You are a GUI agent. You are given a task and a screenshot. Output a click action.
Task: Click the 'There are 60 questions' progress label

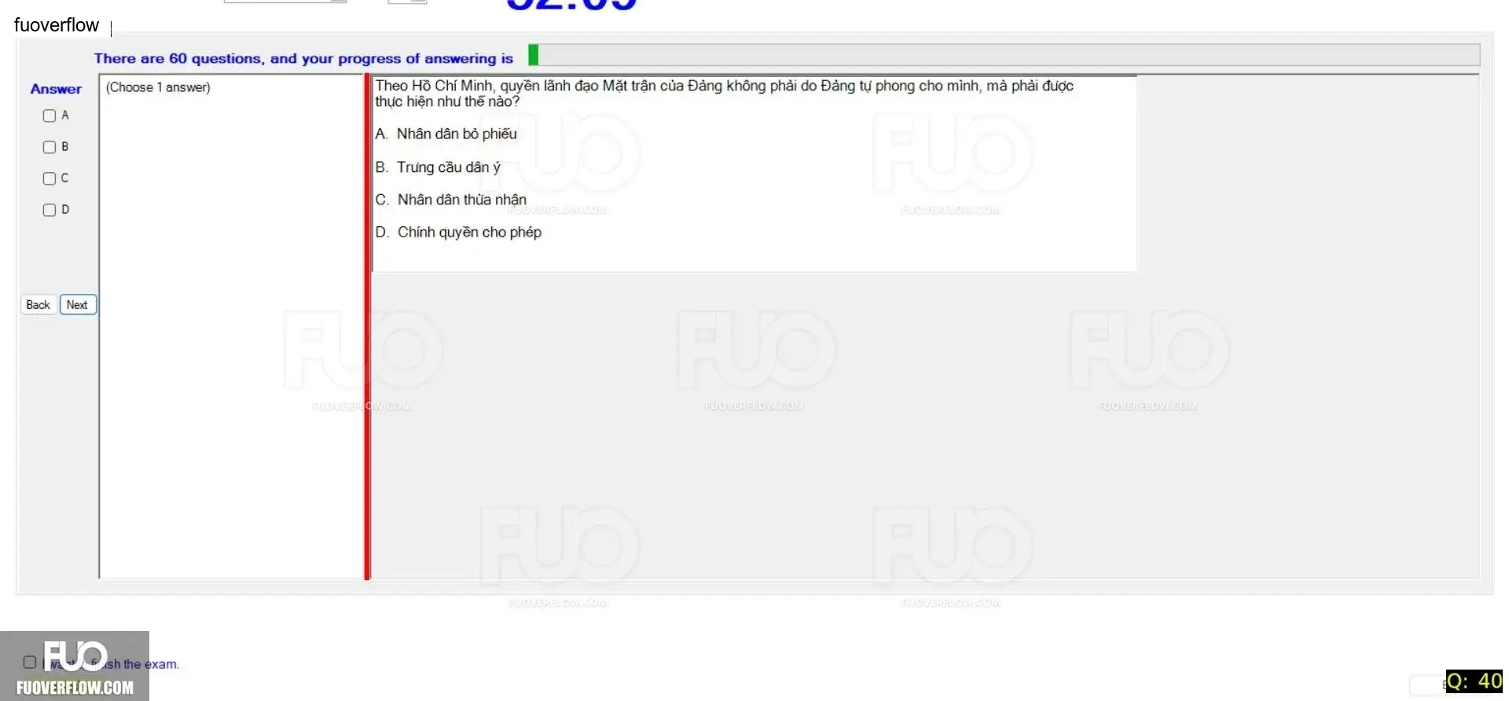coord(303,58)
